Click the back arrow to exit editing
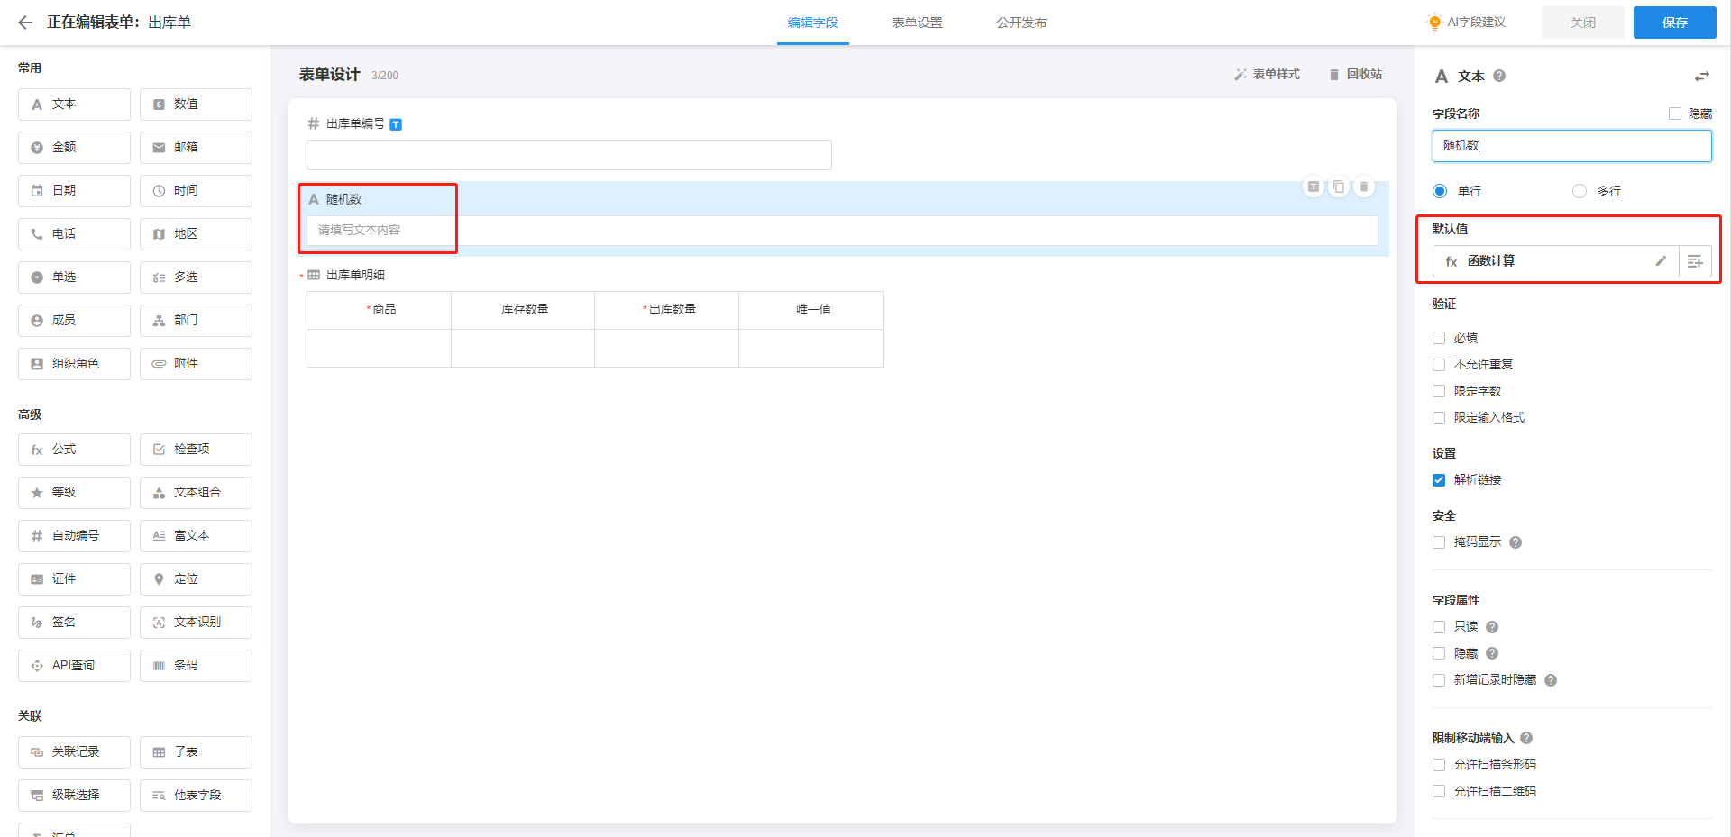1731x837 pixels. 25,23
